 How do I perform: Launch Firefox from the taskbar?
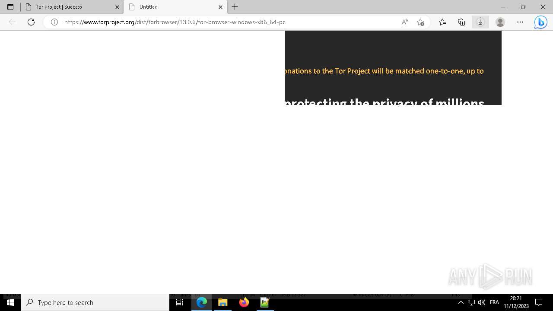(244, 302)
